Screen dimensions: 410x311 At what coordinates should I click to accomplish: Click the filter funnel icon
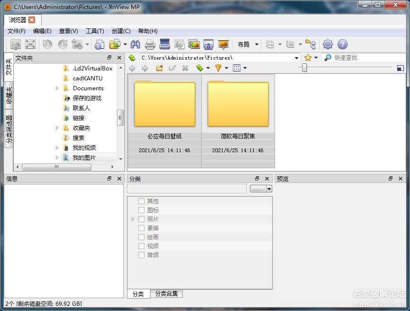pos(218,68)
